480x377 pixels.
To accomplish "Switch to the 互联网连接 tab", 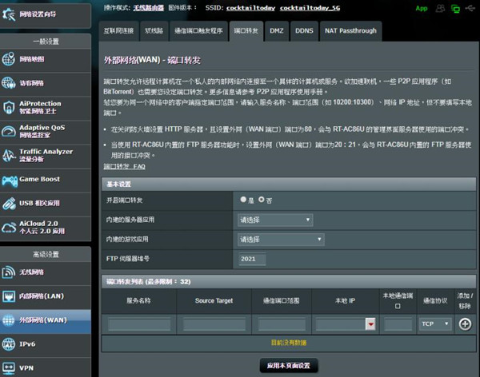I will point(118,31).
